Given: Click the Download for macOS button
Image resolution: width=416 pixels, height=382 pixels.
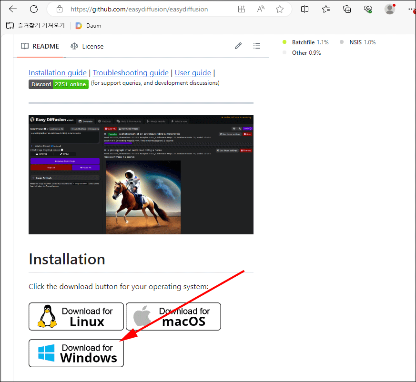Looking at the screenshot, I should [173, 316].
